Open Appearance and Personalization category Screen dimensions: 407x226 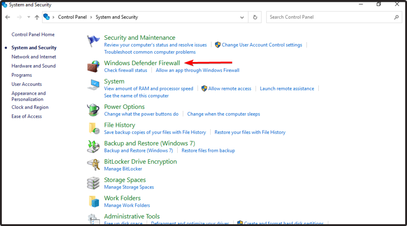[28, 96]
